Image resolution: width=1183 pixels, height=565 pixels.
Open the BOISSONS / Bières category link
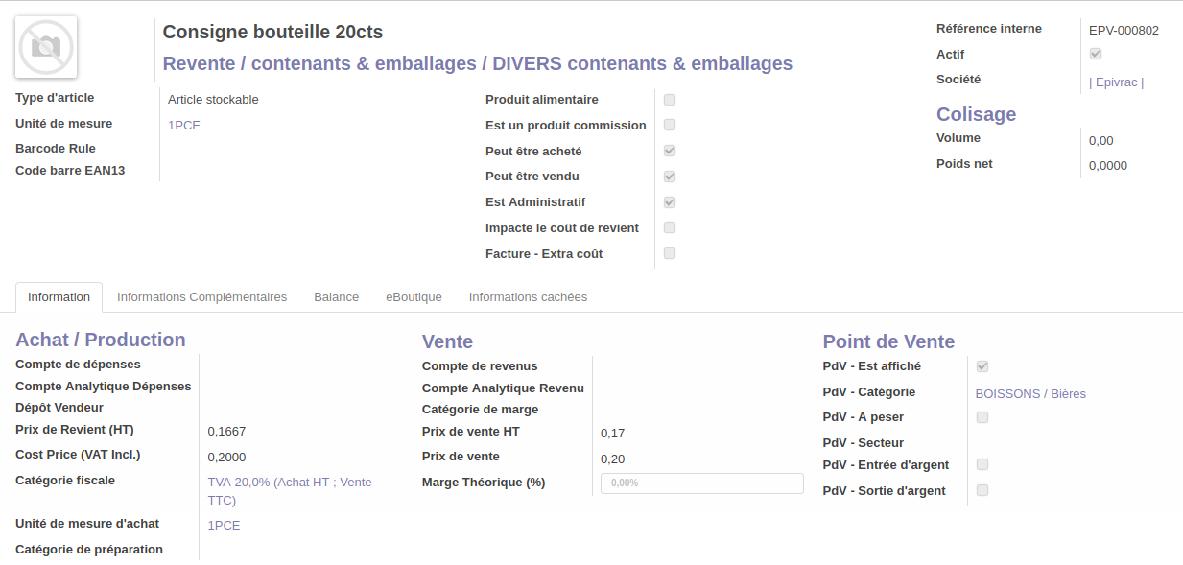point(1030,394)
